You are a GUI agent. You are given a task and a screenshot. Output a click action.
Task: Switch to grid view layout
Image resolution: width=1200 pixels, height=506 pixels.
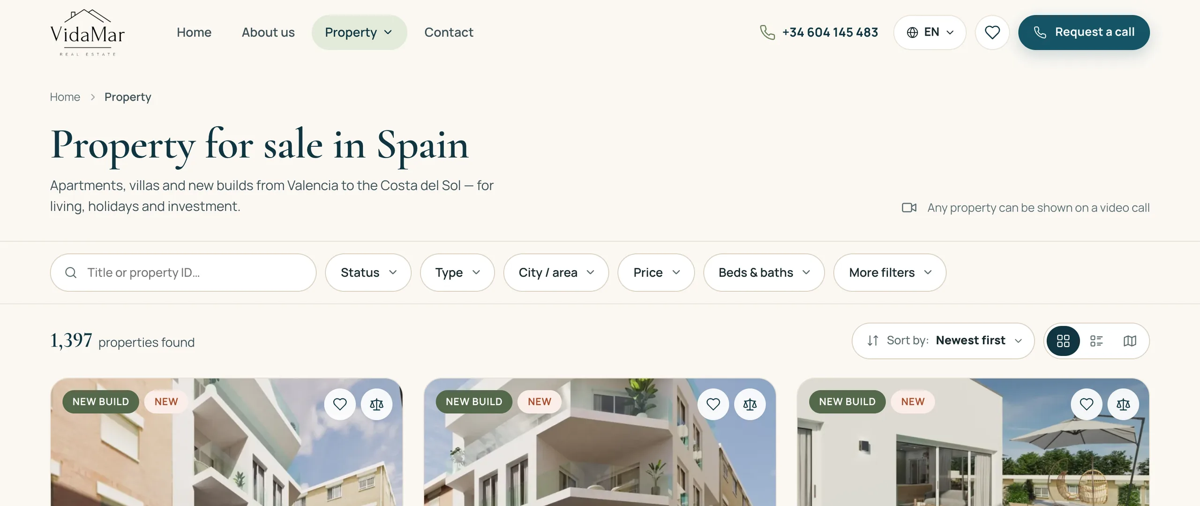[x=1063, y=341]
